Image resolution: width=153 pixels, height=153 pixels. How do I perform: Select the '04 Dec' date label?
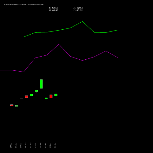click(55, 146)
